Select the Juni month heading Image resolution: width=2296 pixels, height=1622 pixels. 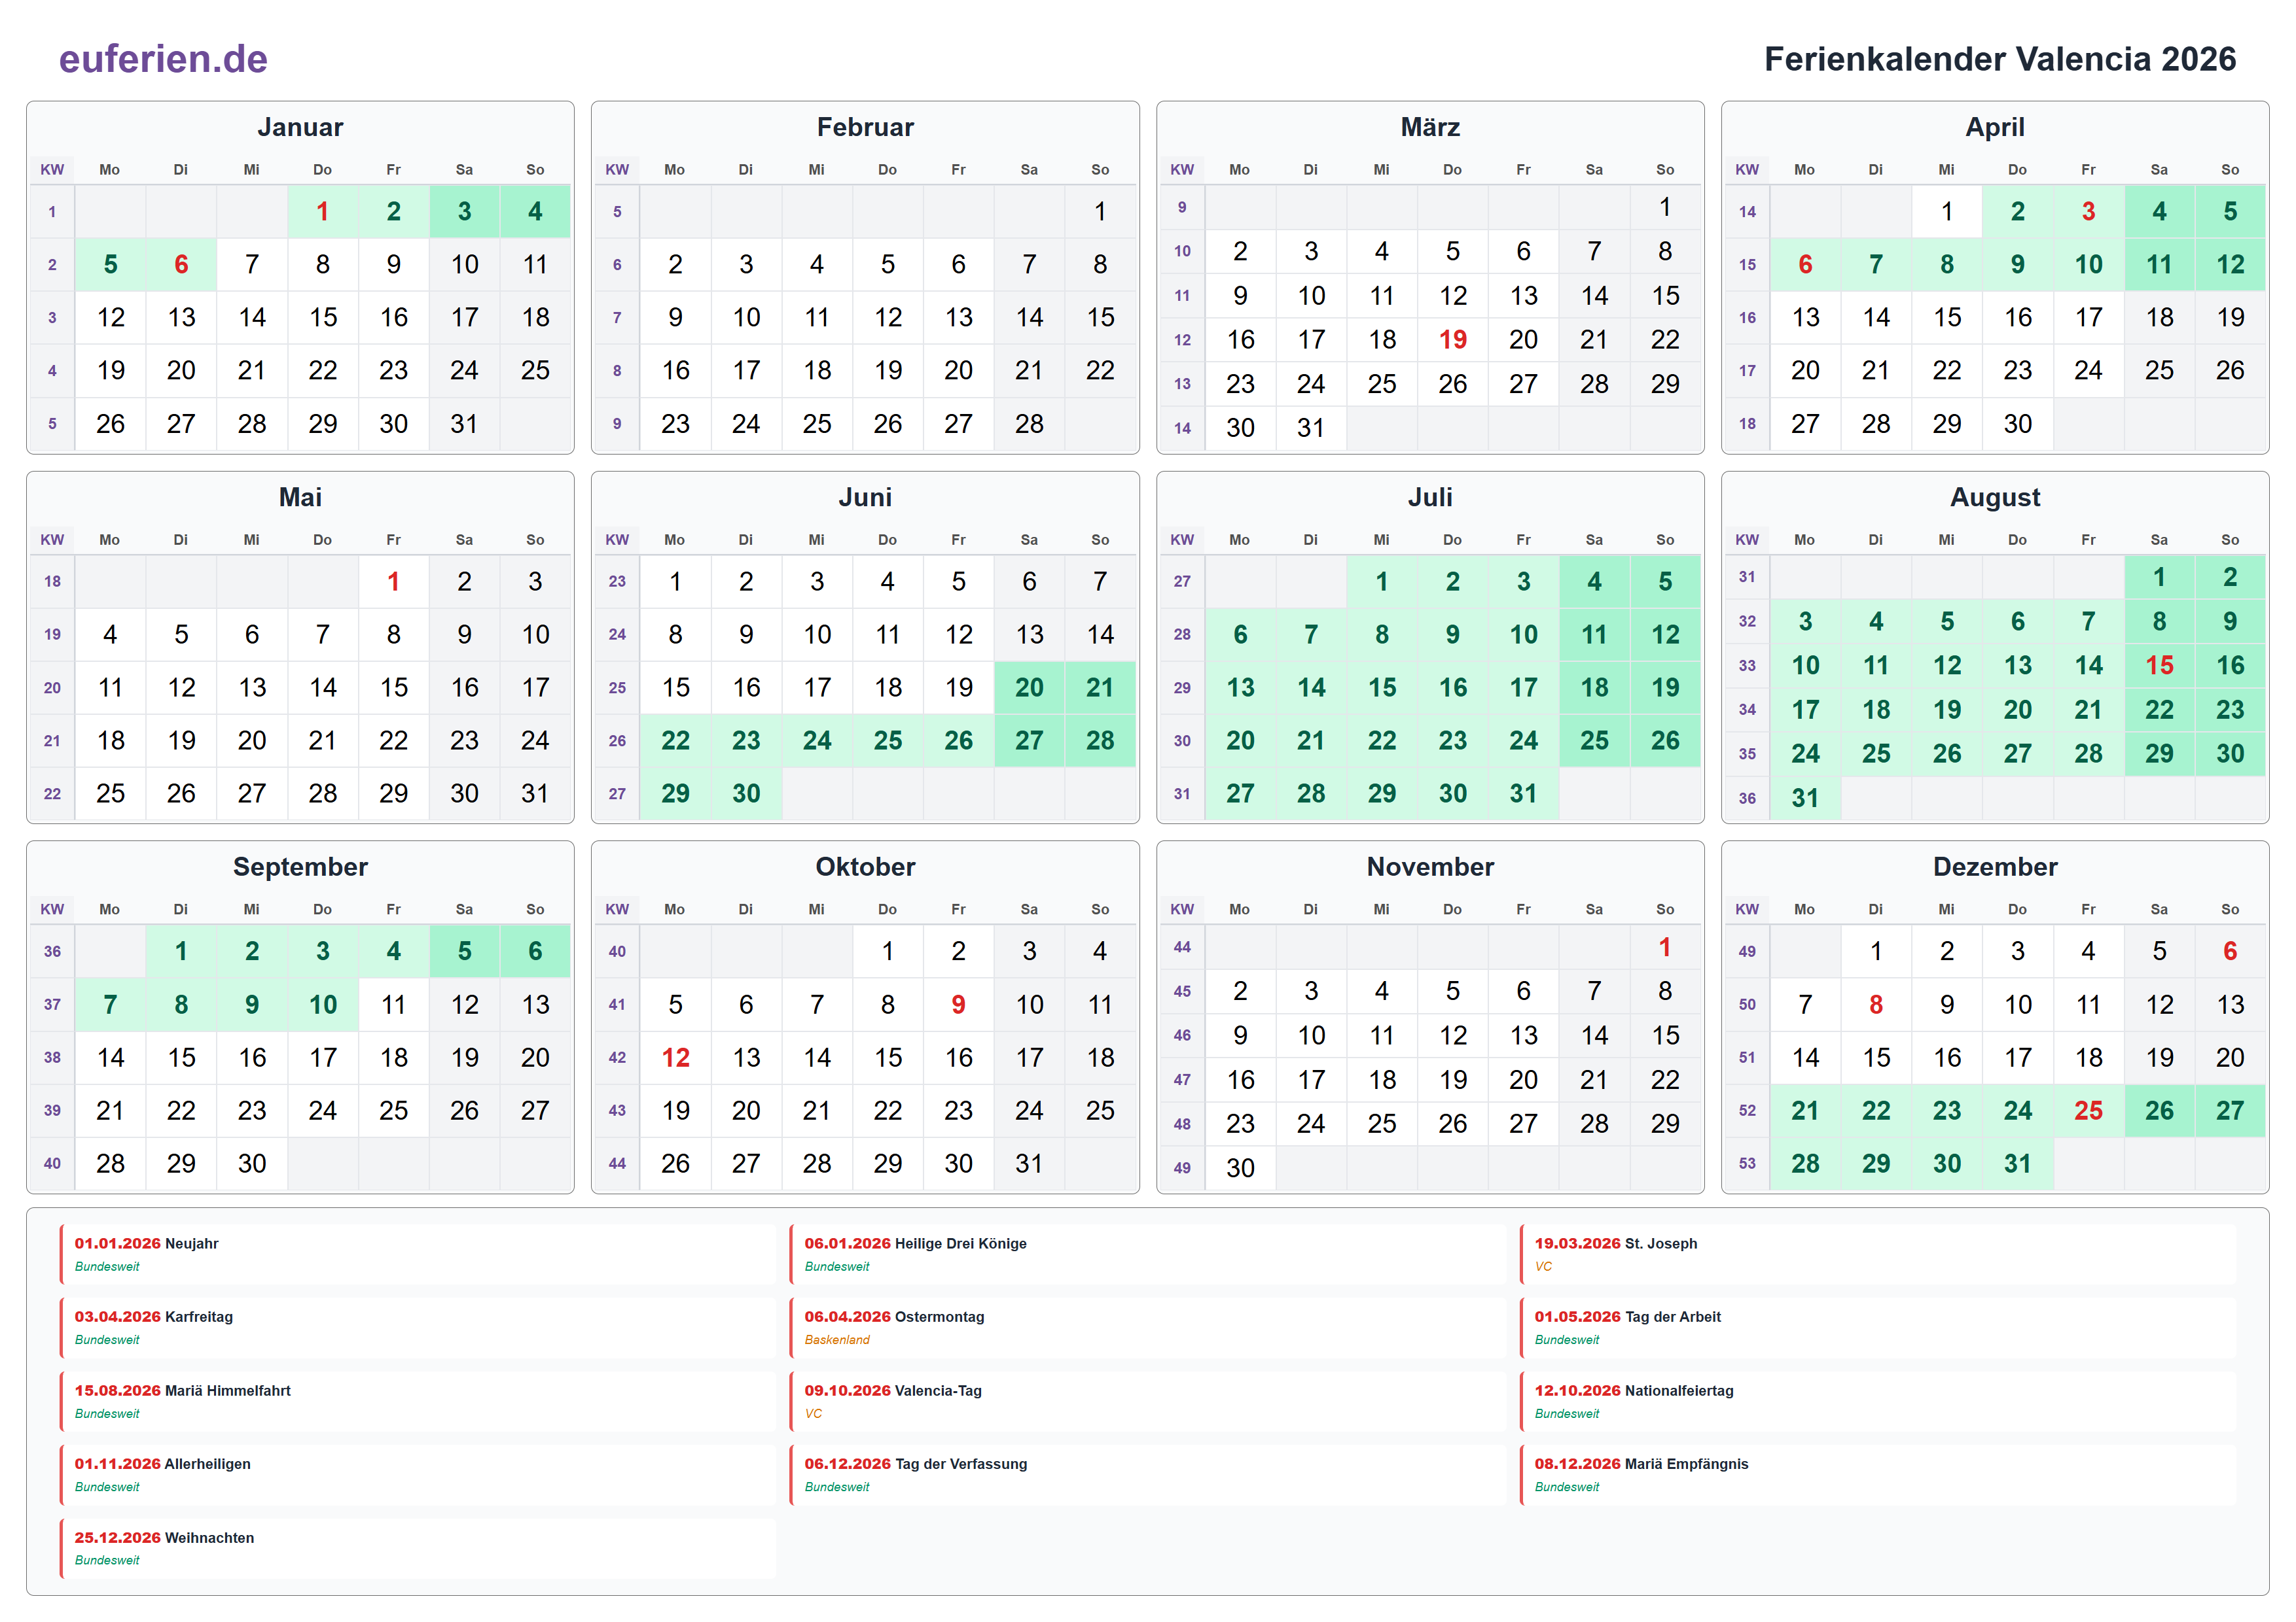[865, 496]
